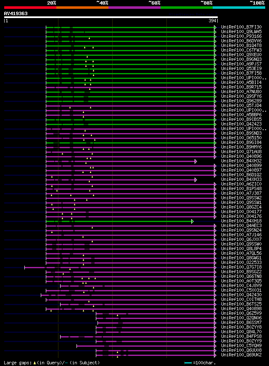
Task: Click the green ~80% legend color segment
Action: coord(187,8)
